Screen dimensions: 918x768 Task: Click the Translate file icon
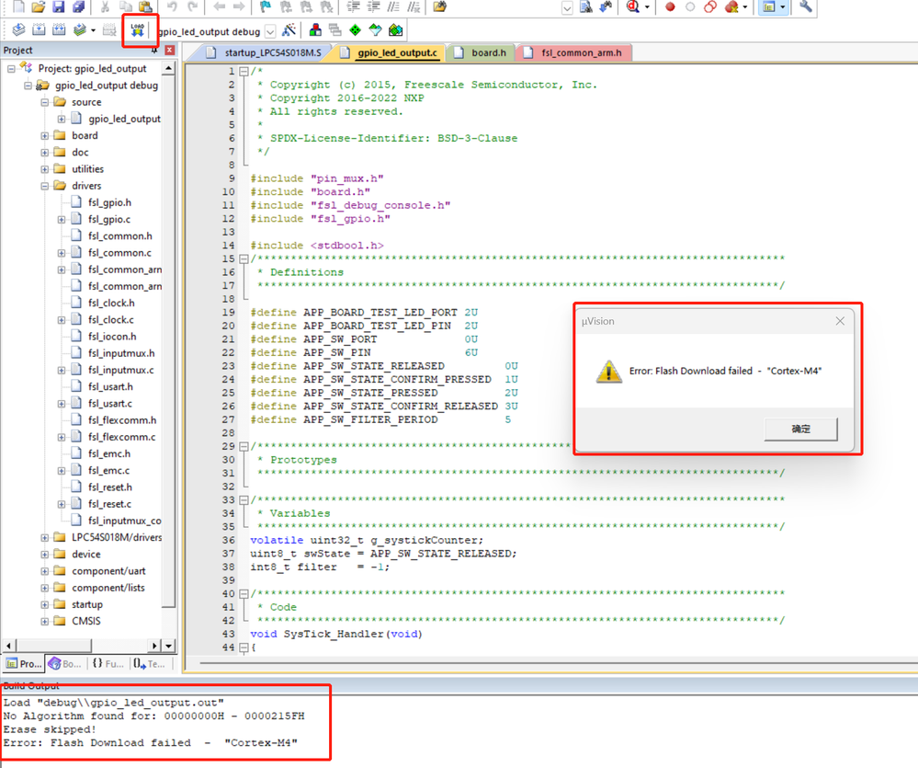pos(18,29)
